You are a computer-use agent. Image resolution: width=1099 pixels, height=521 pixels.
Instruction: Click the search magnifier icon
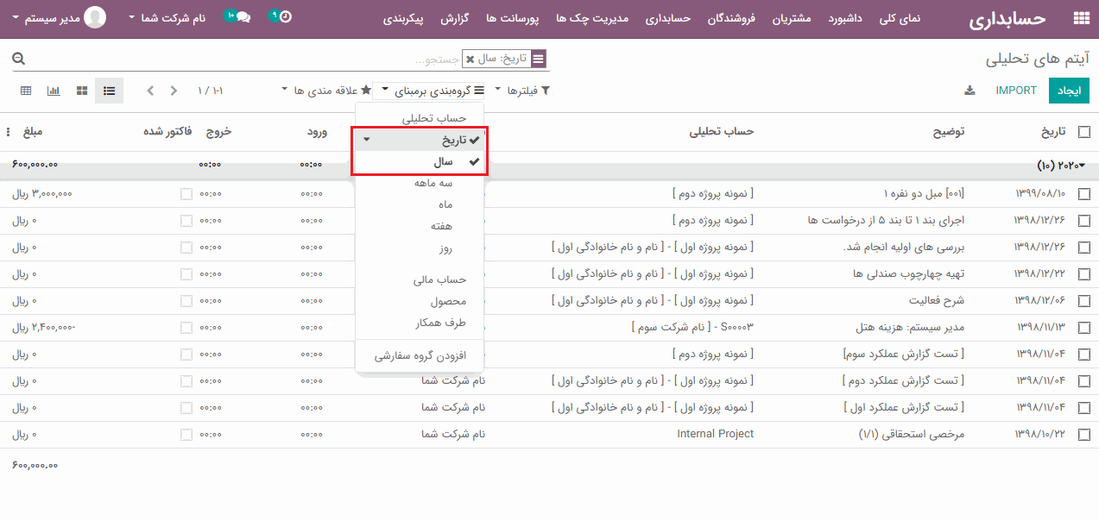18,59
